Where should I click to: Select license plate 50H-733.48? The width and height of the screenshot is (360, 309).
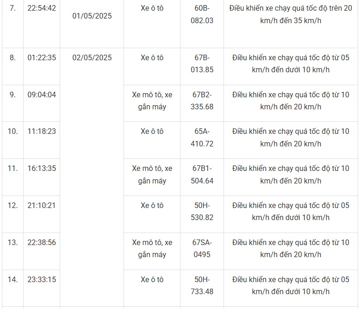click(x=202, y=285)
